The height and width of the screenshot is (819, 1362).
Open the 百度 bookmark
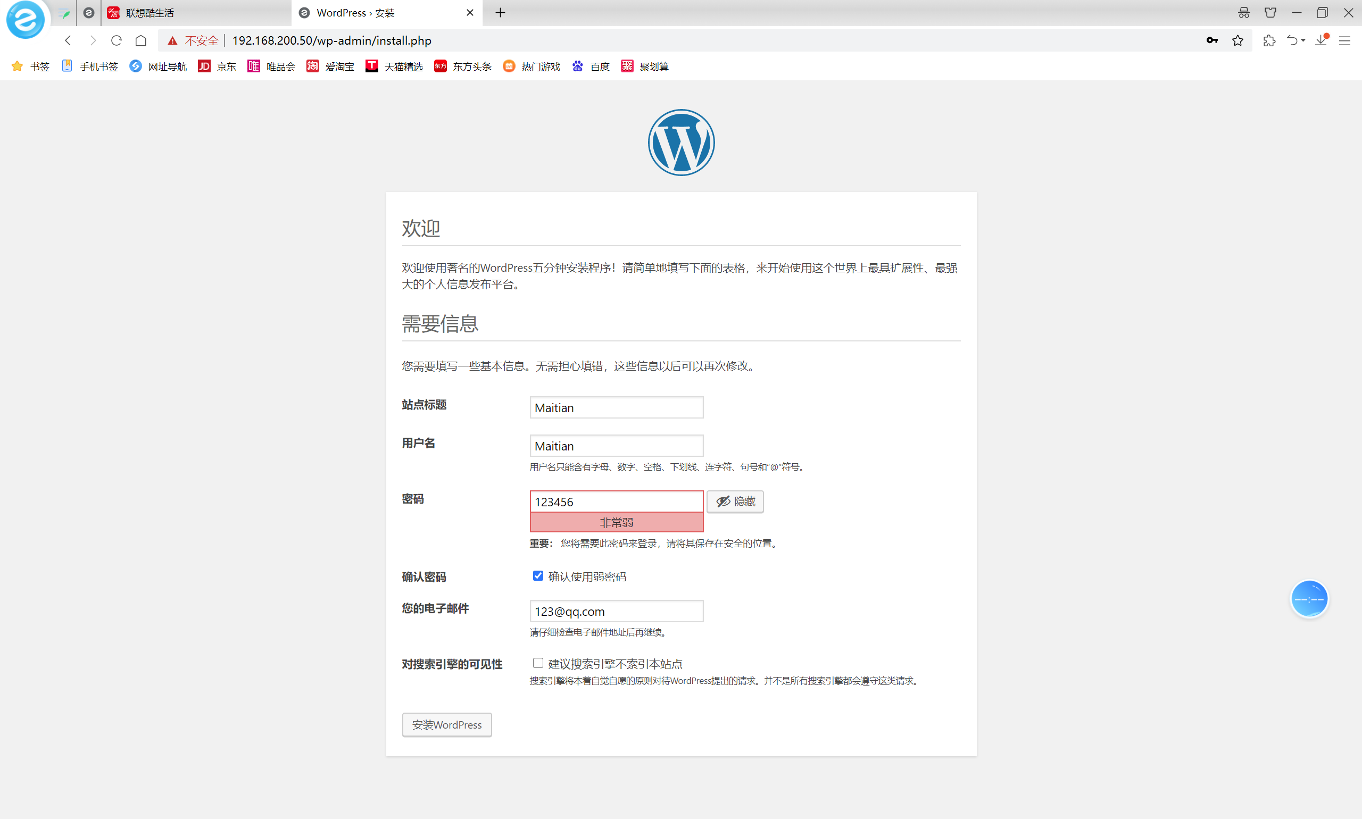pos(591,66)
